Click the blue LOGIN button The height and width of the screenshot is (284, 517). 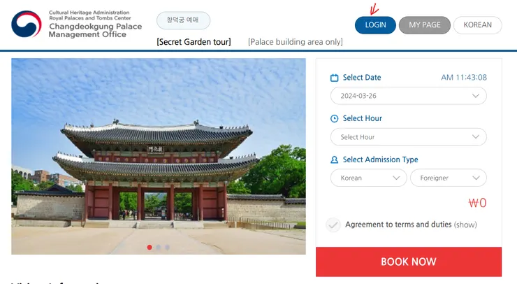point(375,25)
